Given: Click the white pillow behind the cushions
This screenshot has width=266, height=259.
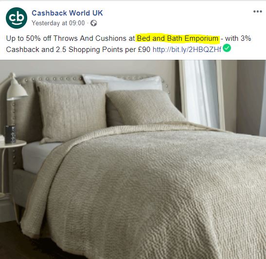Looking at the screenshot, I should (123, 83).
